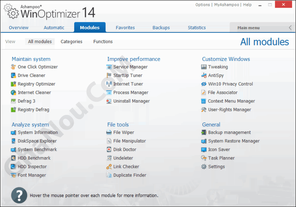
Task: Click the File Associator icon
Action: (x=204, y=92)
